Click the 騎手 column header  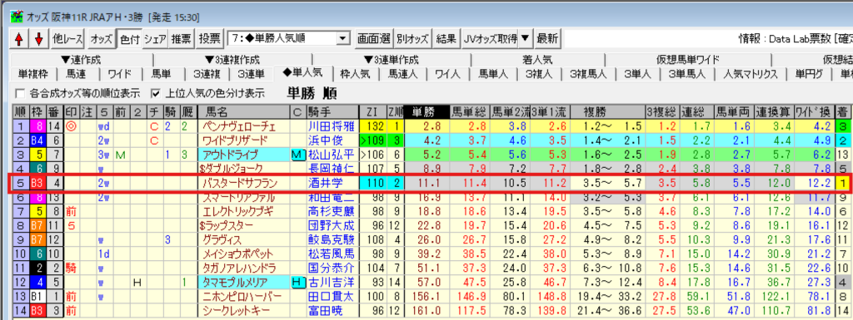[331, 112]
